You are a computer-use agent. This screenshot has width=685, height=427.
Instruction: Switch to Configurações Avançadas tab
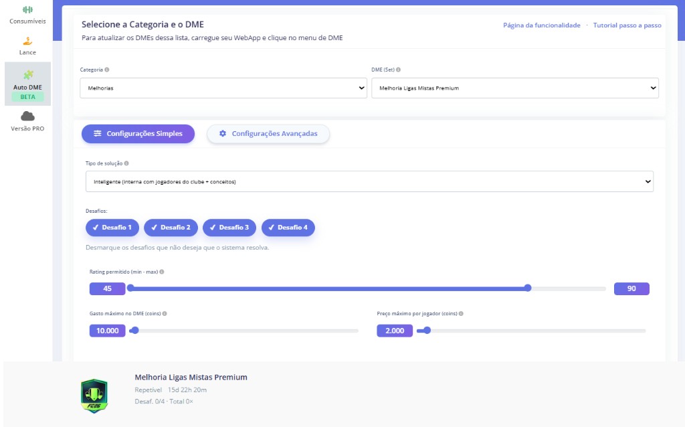268,134
